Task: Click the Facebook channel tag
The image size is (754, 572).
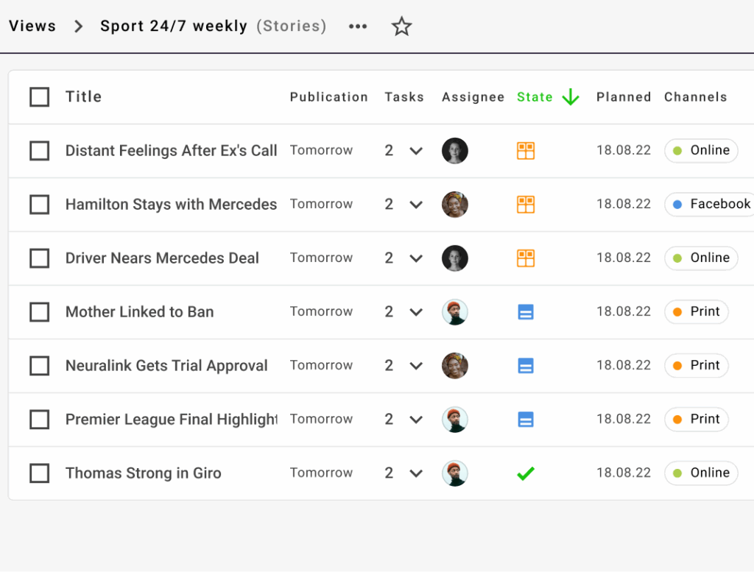Action: [711, 205]
